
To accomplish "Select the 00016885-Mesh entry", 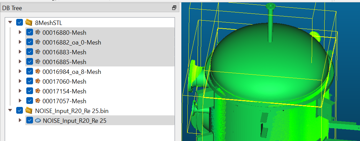I will (x=64, y=62).
